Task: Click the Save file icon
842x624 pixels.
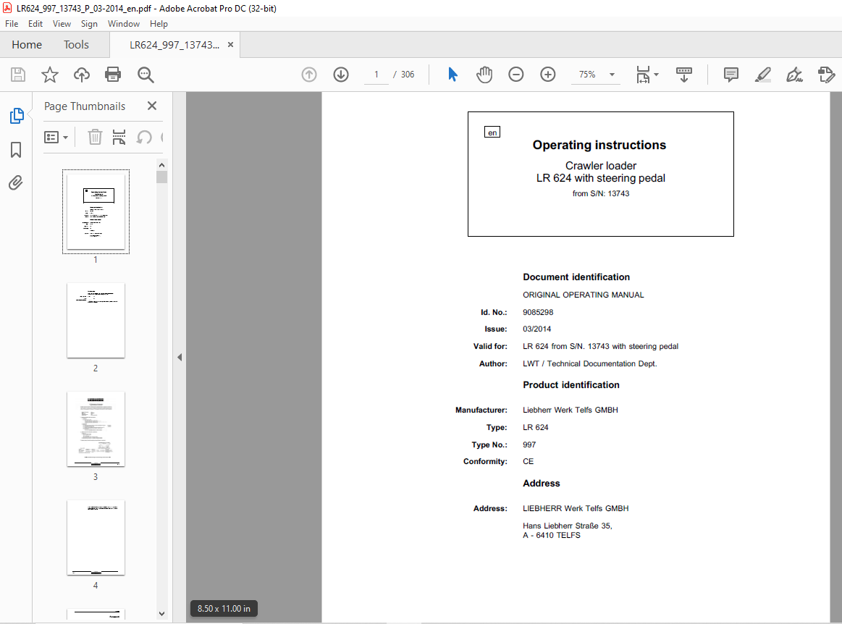Action: pyautogui.click(x=17, y=75)
